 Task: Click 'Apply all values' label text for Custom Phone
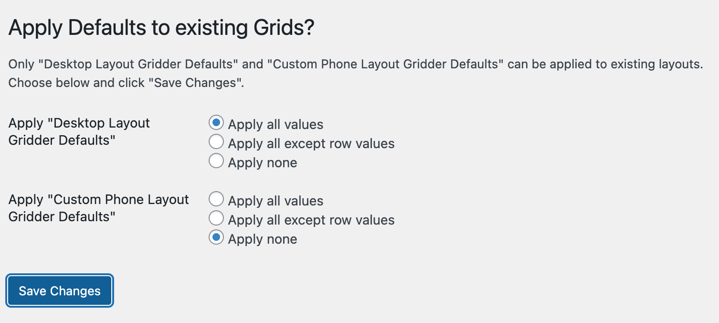click(x=275, y=201)
